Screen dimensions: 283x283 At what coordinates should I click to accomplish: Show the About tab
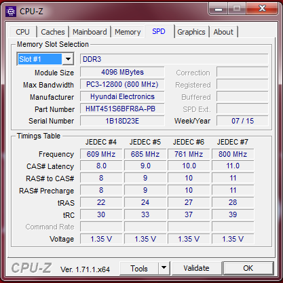click(223, 32)
